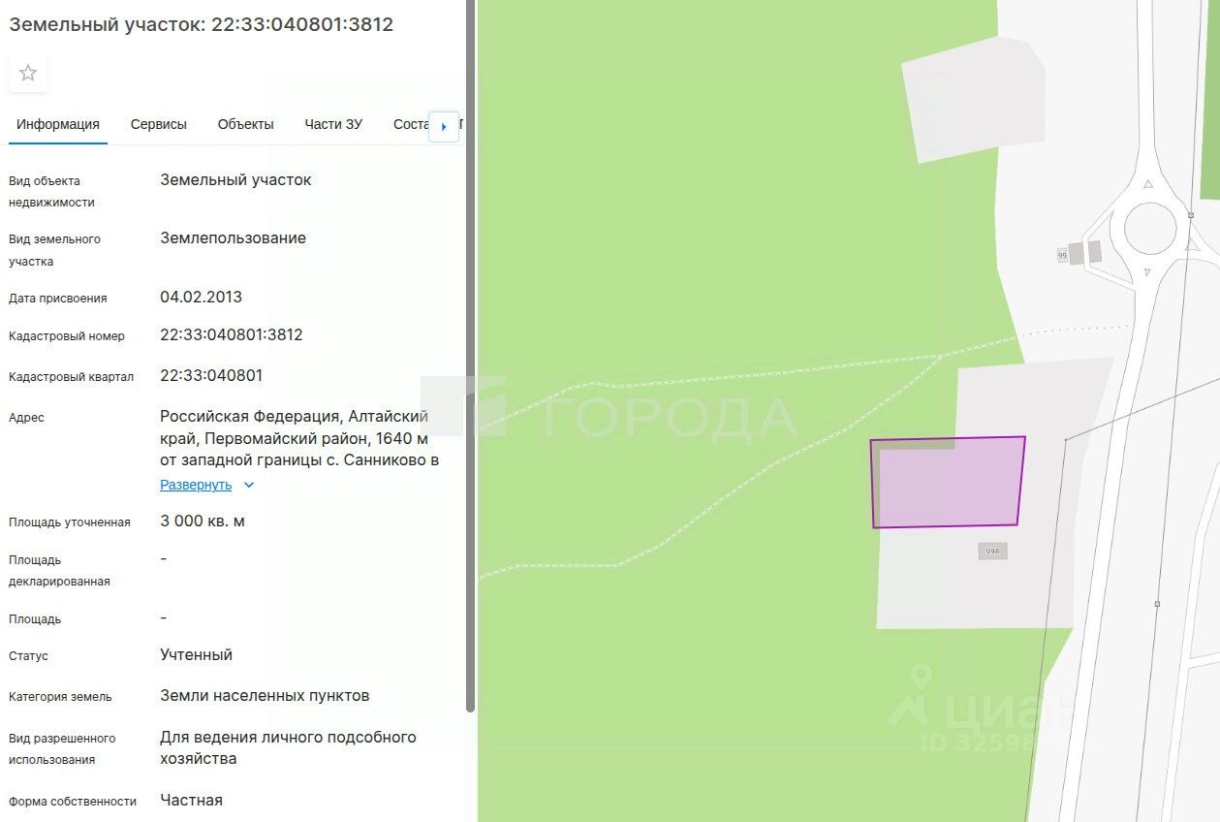Viewport: 1220px width, 822px height.
Task: Click Форма собственности label
Action: [x=73, y=802]
